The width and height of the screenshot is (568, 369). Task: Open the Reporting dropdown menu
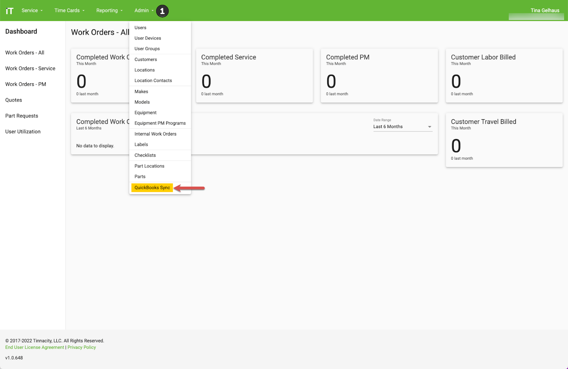point(109,10)
